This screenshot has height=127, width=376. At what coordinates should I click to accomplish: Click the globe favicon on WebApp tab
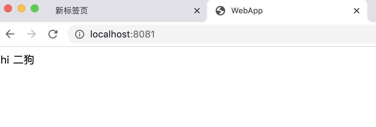click(220, 11)
